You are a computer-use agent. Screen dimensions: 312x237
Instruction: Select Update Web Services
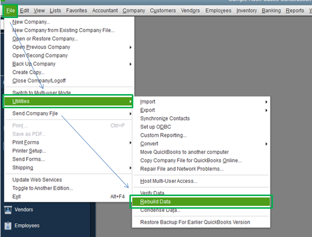(x=68, y=180)
